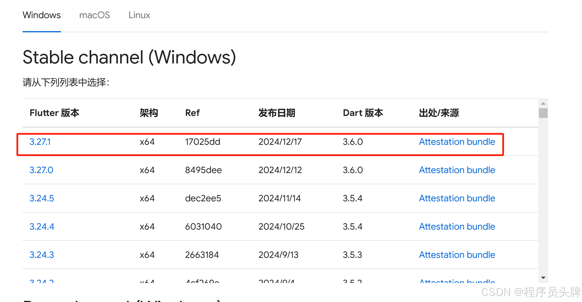Select the Ref value dec2ee5
This screenshot has height=302, width=582.
tap(203, 198)
